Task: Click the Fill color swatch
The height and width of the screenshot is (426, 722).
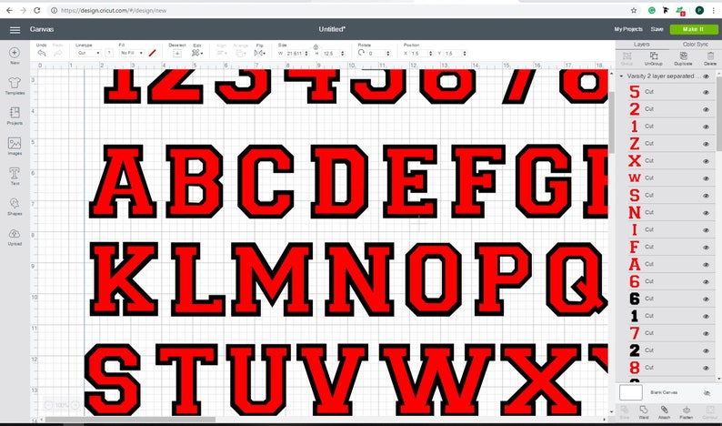Action: (152, 53)
